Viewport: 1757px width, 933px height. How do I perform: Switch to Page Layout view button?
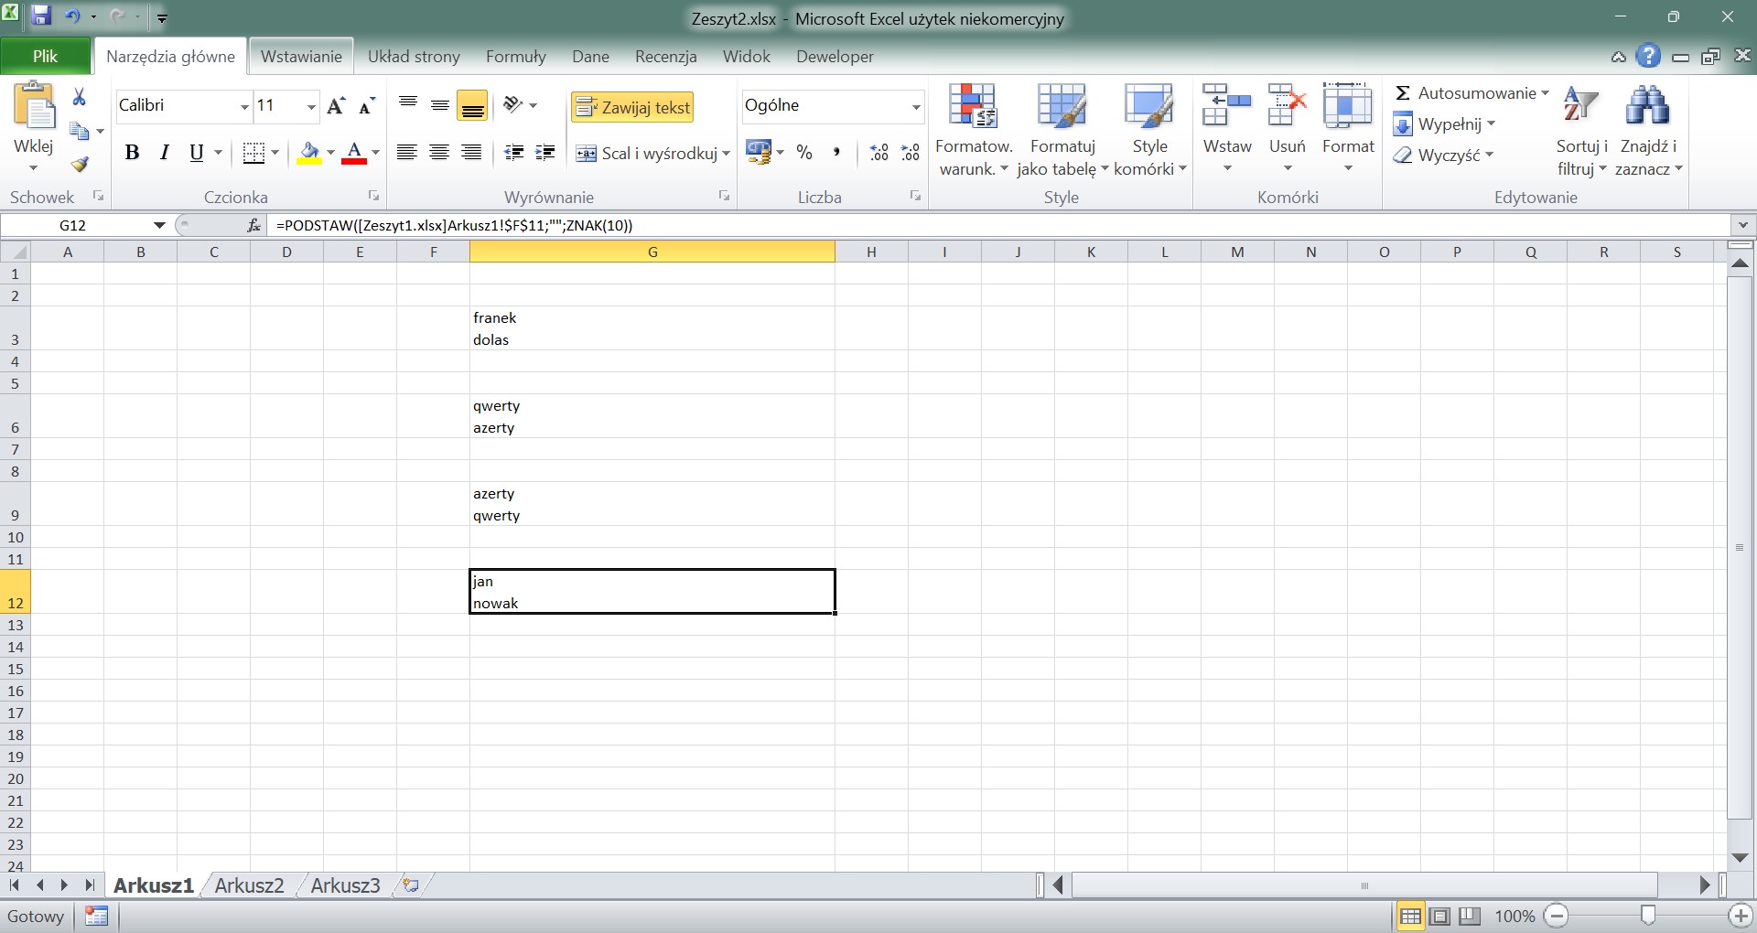pos(1440,916)
